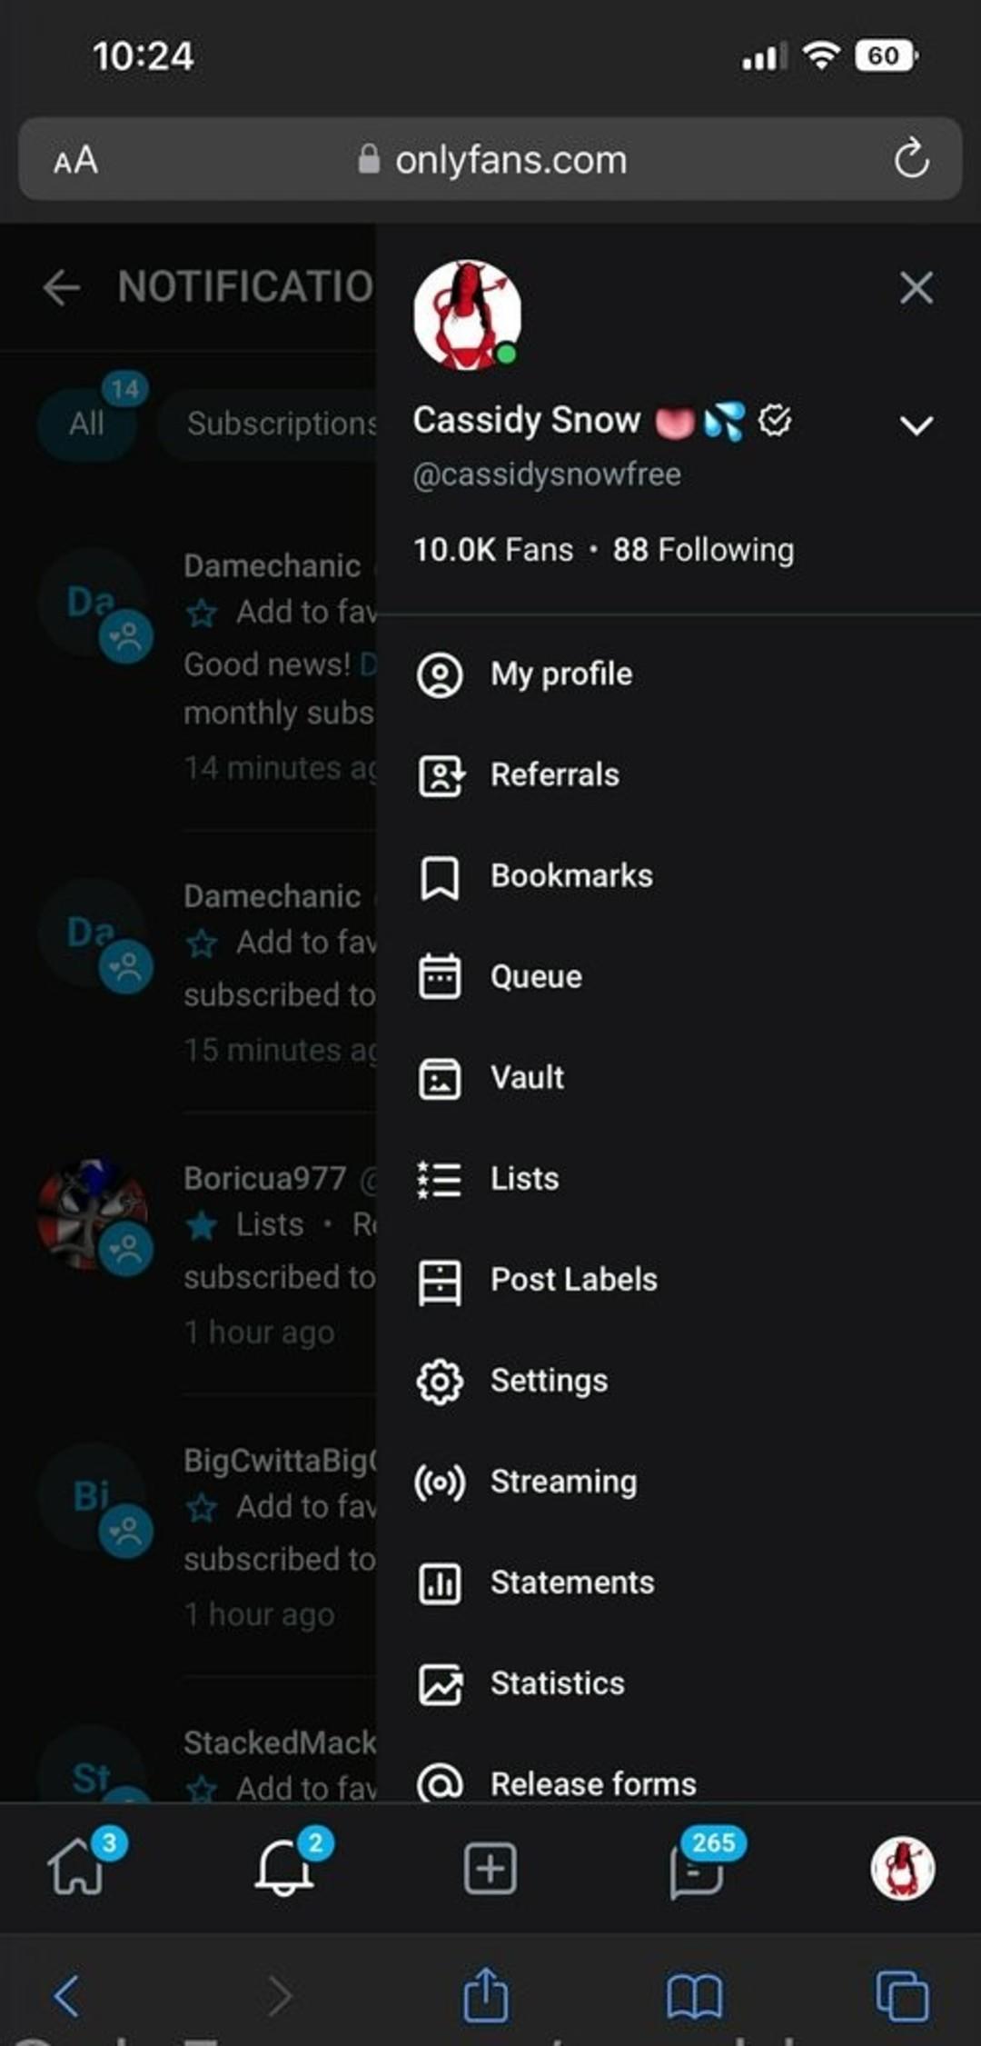Toggle favorite star for BigCwittaBig

(x=202, y=1508)
